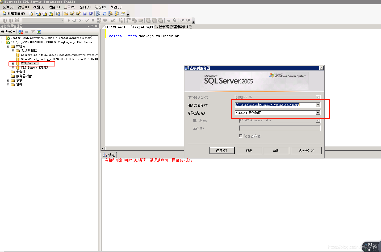This screenshot has width=381, height=252.
Task: Open the 视图 (View) menu
Action: coord(39,7)
